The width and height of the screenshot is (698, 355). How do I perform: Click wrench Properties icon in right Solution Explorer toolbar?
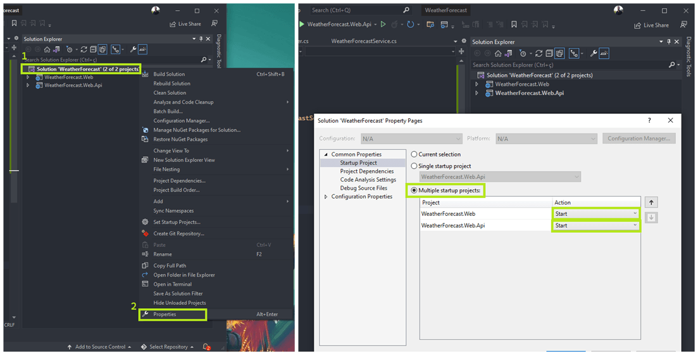coord(594,53)
